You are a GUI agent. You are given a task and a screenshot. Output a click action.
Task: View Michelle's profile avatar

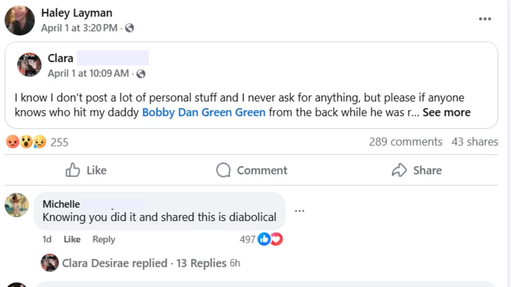[17, 205]
